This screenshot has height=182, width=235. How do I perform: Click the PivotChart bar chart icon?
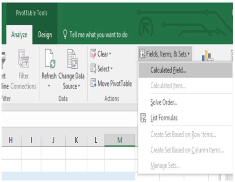point(207,56)
